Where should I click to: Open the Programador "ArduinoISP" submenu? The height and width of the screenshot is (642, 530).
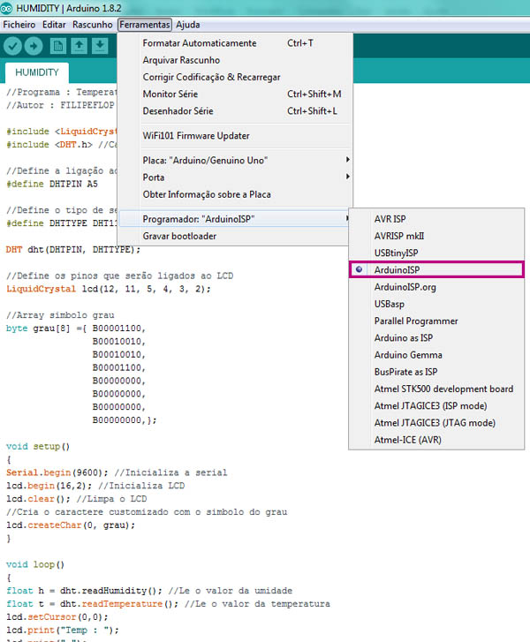tap(235, 219)
